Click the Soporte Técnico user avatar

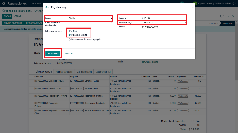tap(195, 3)
